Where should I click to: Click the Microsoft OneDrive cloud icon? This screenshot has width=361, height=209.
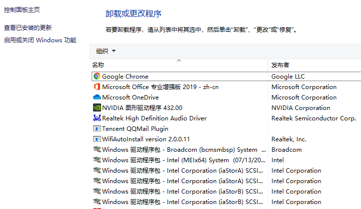(x=97, y=98)
